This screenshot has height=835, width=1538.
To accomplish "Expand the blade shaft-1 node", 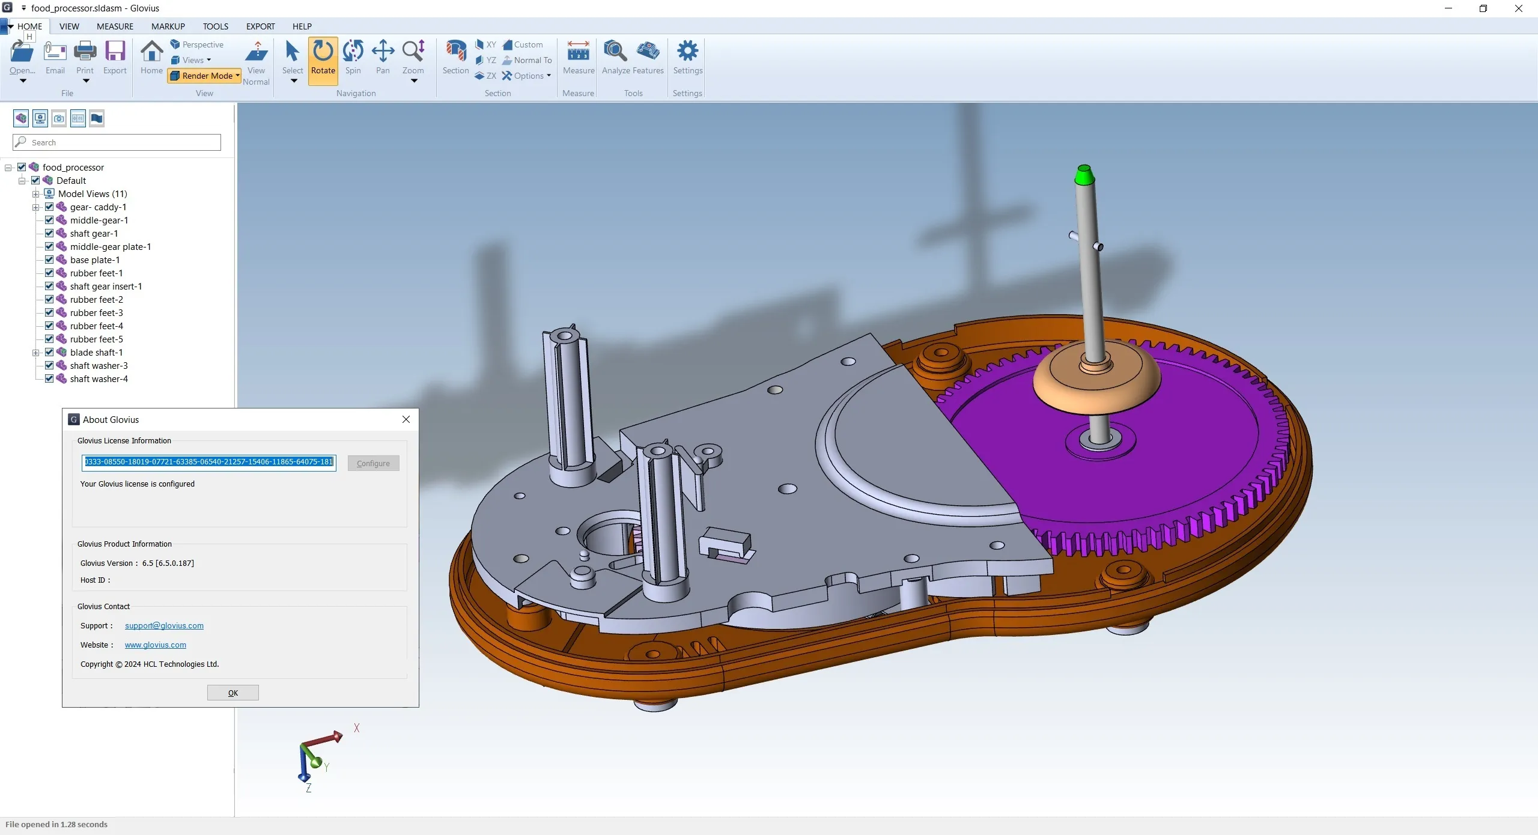I will pyautogui.click(x=36, y=353).
